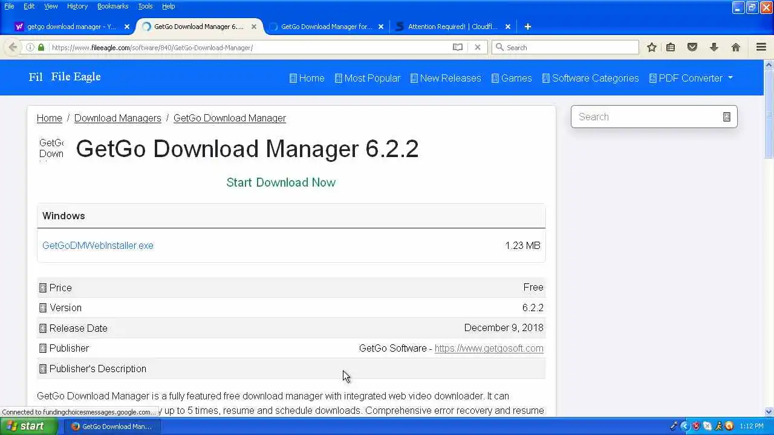Open the Downloads arrow icon

[714, 47]
